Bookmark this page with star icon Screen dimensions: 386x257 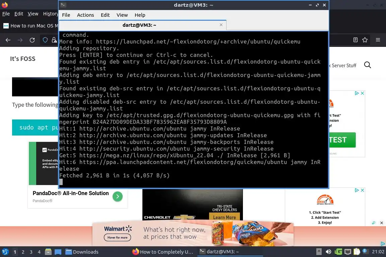[365, 40]
